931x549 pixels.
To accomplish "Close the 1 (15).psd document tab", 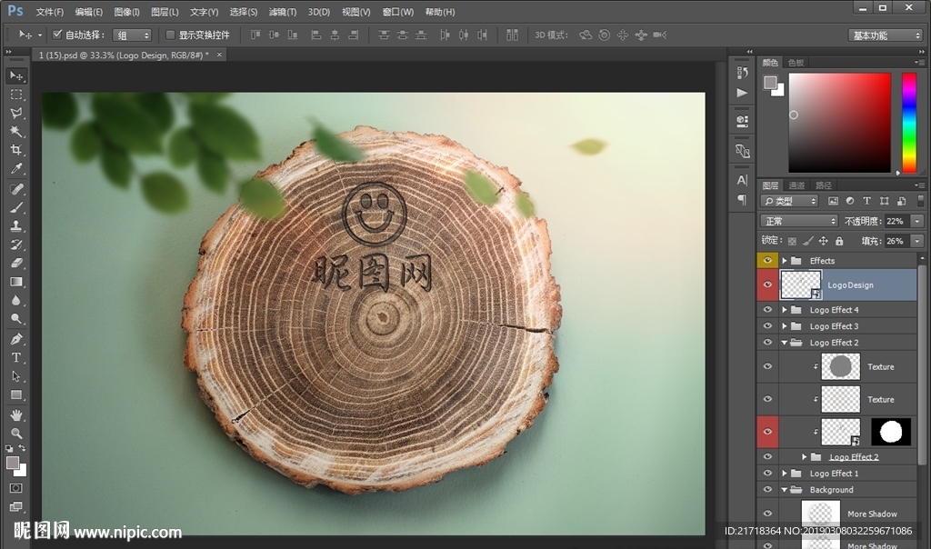I will click(219, 55).
